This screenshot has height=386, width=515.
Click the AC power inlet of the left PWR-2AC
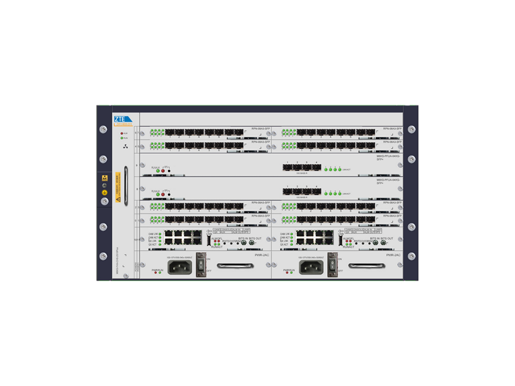(178, 266)
